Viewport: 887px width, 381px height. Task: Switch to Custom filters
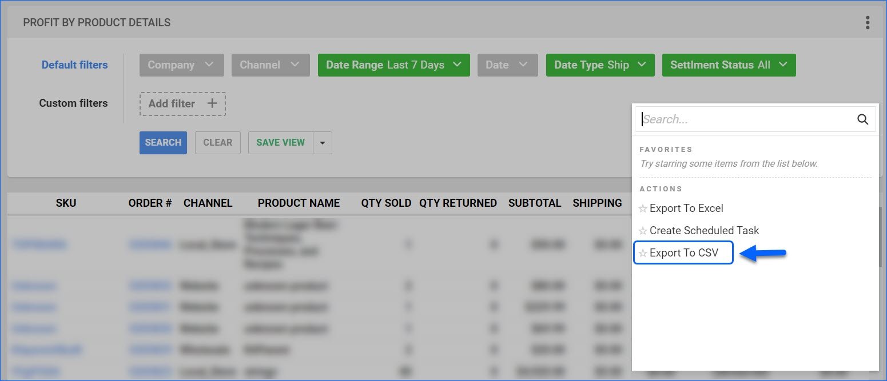click(73, 103)
